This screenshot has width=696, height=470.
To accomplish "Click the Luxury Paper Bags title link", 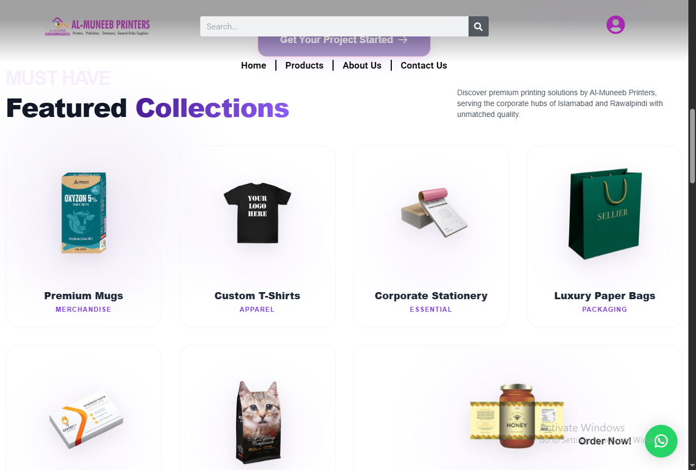I will click(x=605, y=296).
